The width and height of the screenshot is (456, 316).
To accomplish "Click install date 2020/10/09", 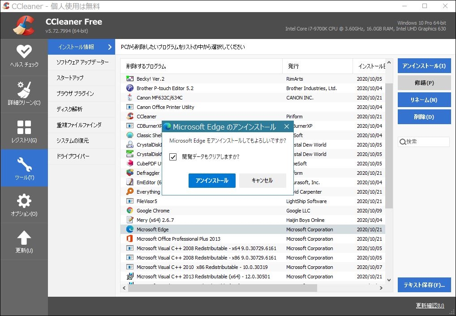I will click(x=370, y=211).
